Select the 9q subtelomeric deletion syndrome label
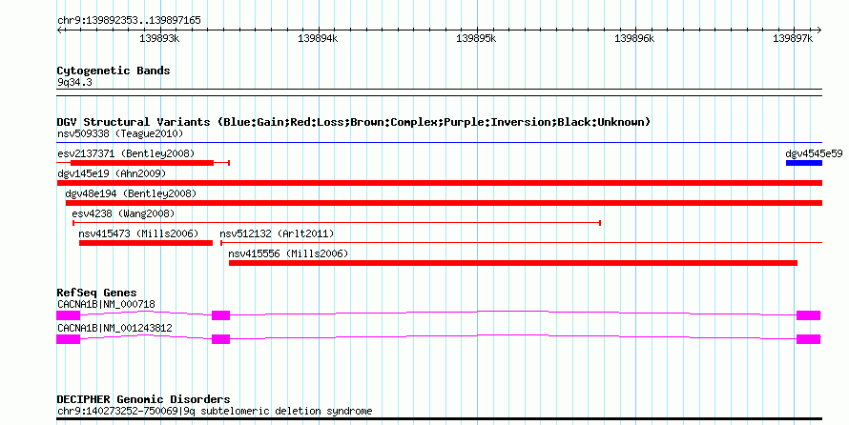The width and height of the screenshot is (849, 425). [x=215, y=411]
